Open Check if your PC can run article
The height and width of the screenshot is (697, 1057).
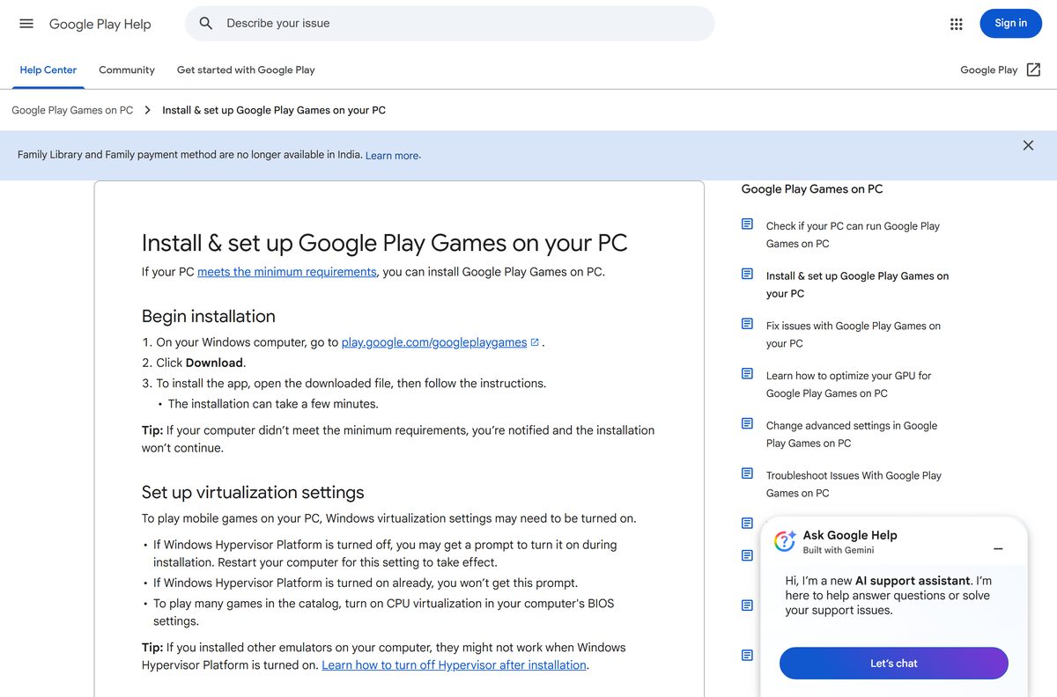click(853, 235)
